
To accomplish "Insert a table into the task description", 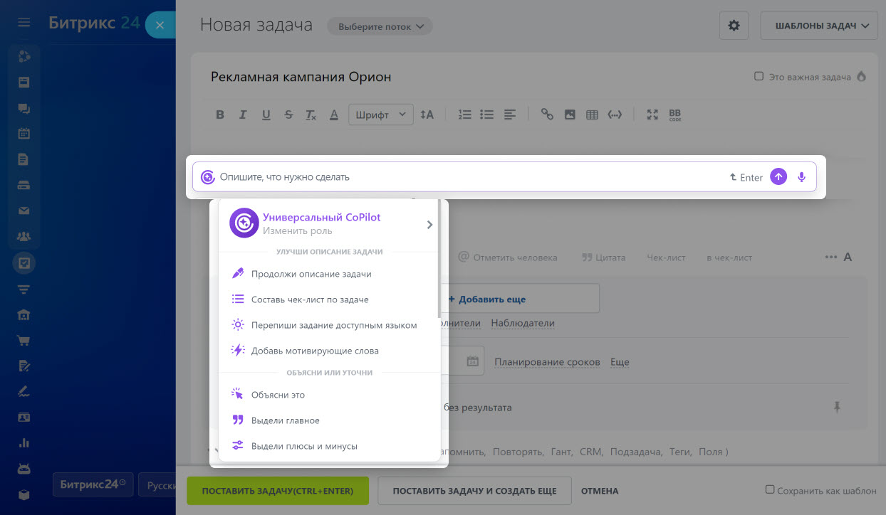I will pos(591,114).
